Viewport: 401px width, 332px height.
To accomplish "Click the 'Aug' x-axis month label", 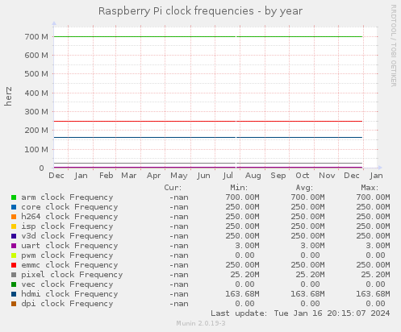I will coord(253,176).
